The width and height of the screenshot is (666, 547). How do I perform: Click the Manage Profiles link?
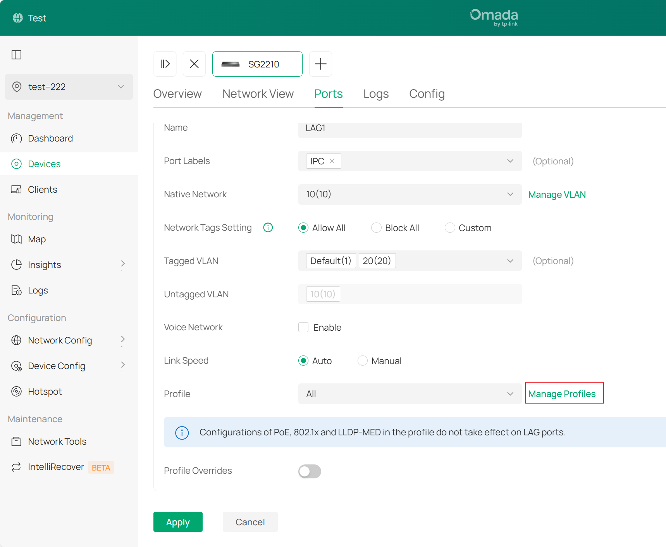562,393
